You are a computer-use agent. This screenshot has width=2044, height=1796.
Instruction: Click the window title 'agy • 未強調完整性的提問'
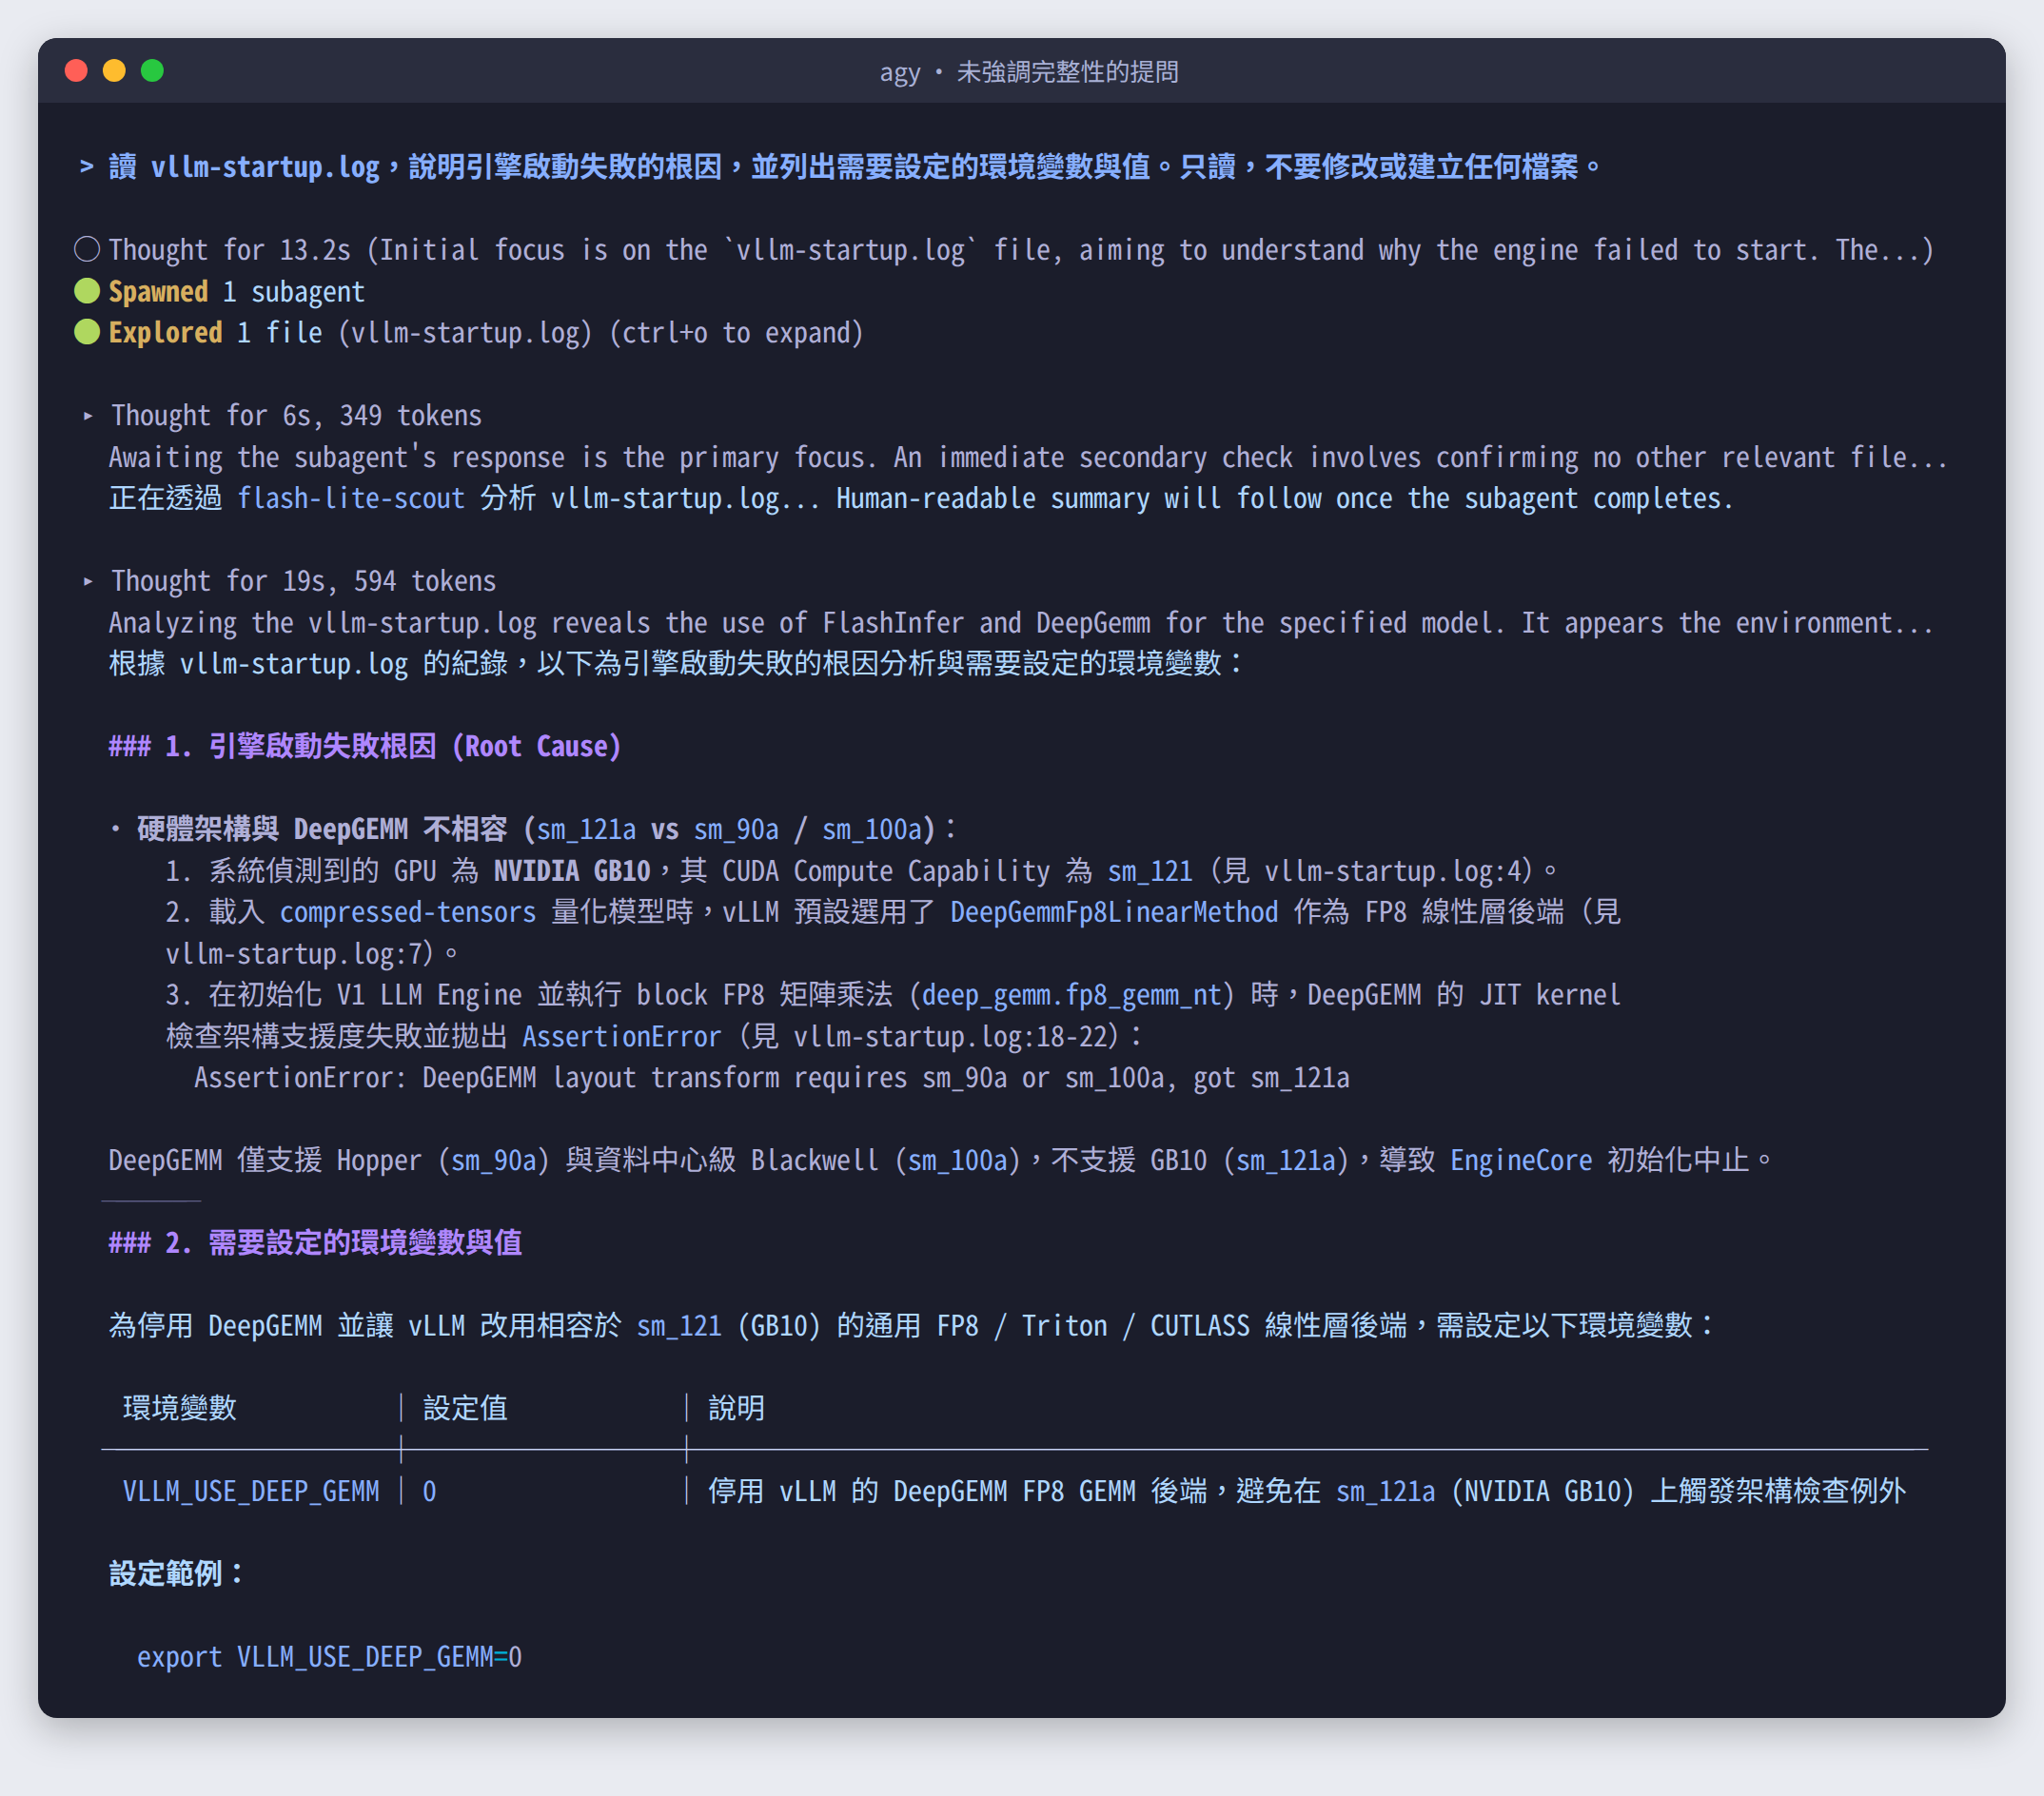point(1028,72)
